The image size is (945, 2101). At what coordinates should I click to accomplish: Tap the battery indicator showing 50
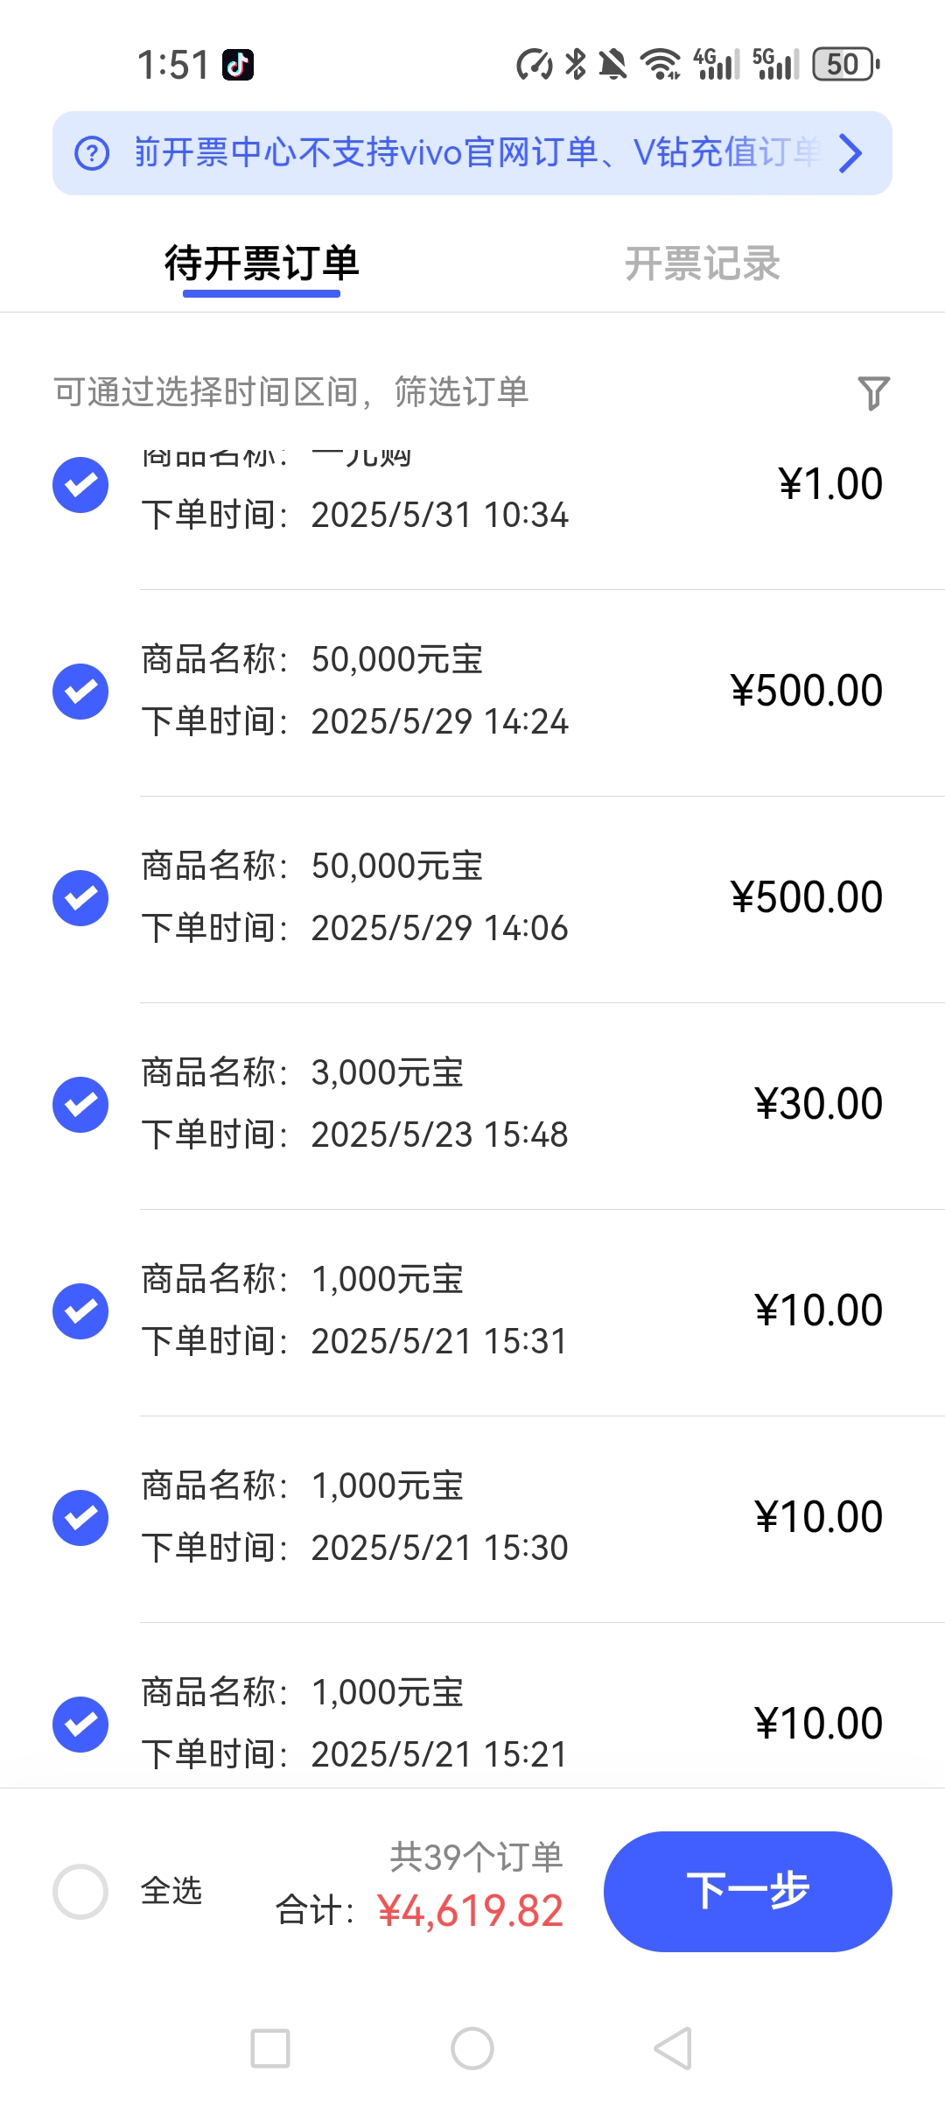point(844,64)
